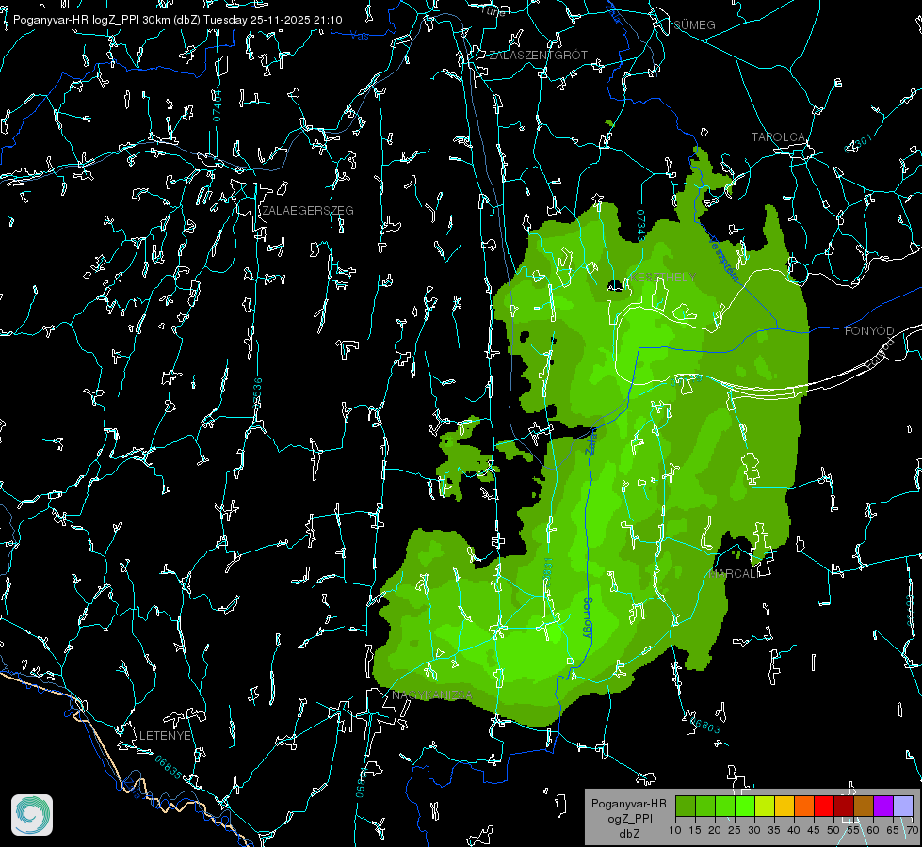Click the Veszprém county label
Viewport: 922px width, 847px height.
point(724,258)
